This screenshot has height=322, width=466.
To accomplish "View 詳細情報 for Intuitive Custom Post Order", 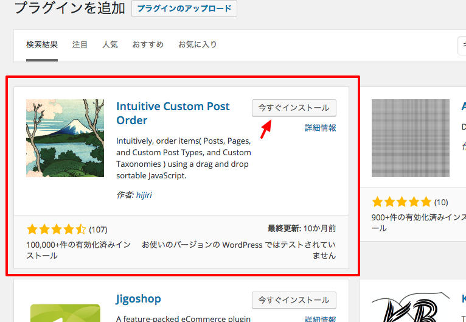I will coord(321,128).
